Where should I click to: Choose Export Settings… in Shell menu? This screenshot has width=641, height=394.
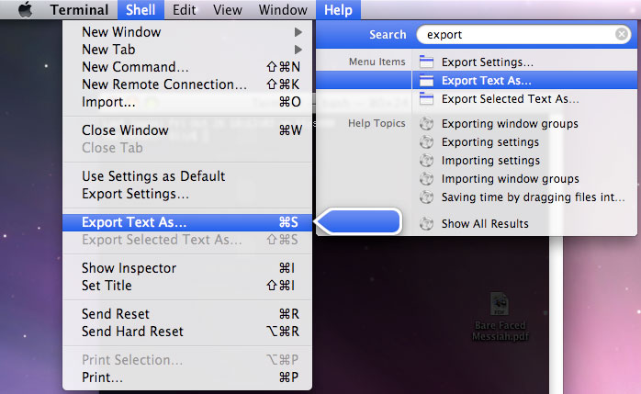pos(187,194)
